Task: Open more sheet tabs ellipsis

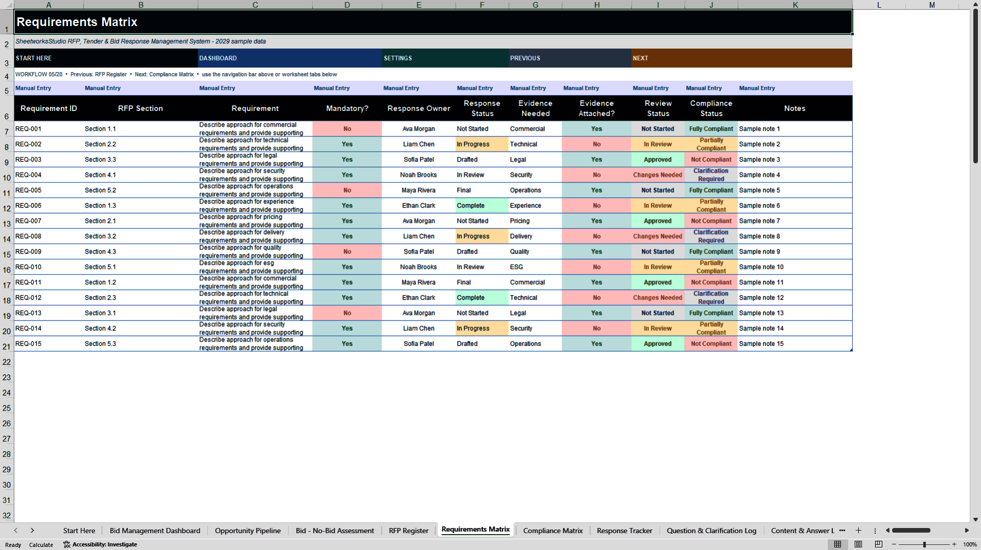Action: coord(842,531)
